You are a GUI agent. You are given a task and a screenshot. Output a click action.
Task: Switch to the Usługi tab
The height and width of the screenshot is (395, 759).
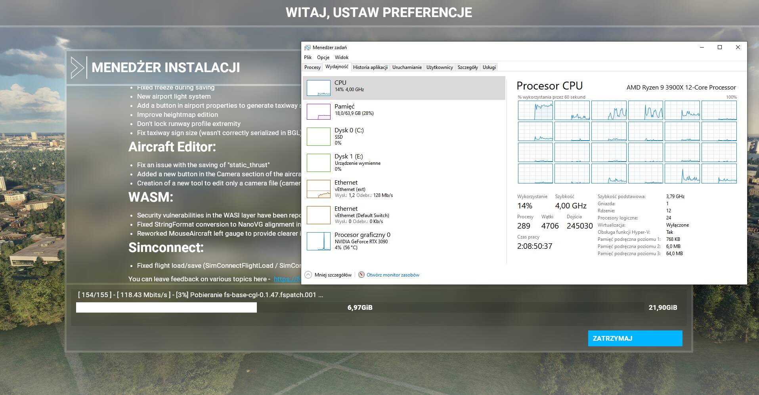(489, 67)
